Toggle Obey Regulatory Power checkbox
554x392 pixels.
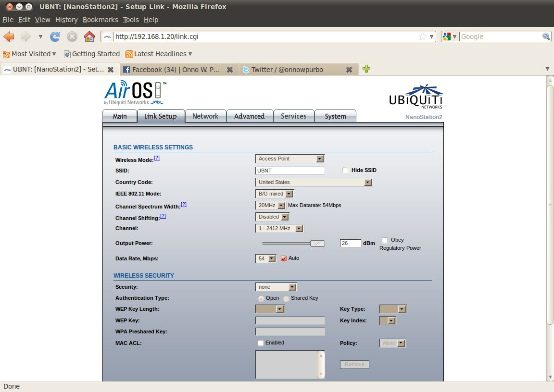[385, 240]
